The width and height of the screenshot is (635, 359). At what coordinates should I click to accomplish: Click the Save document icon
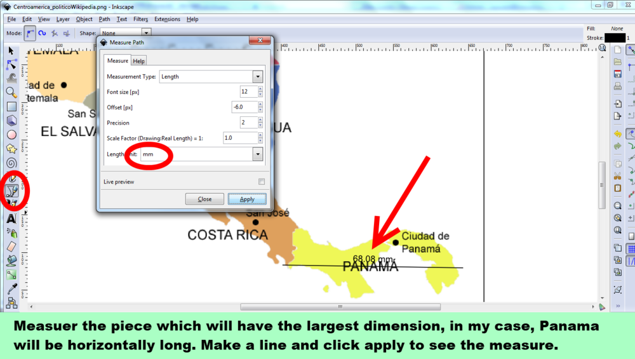click(x=617, y=74)
